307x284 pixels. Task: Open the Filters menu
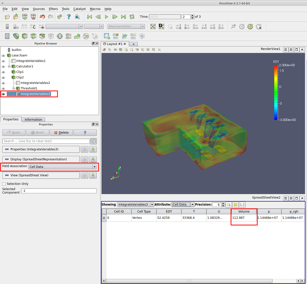click(x=53, y=9)
